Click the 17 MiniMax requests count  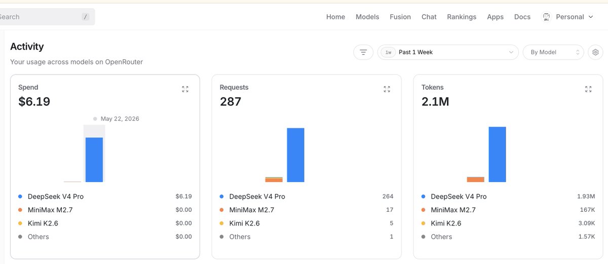[390, 210]
